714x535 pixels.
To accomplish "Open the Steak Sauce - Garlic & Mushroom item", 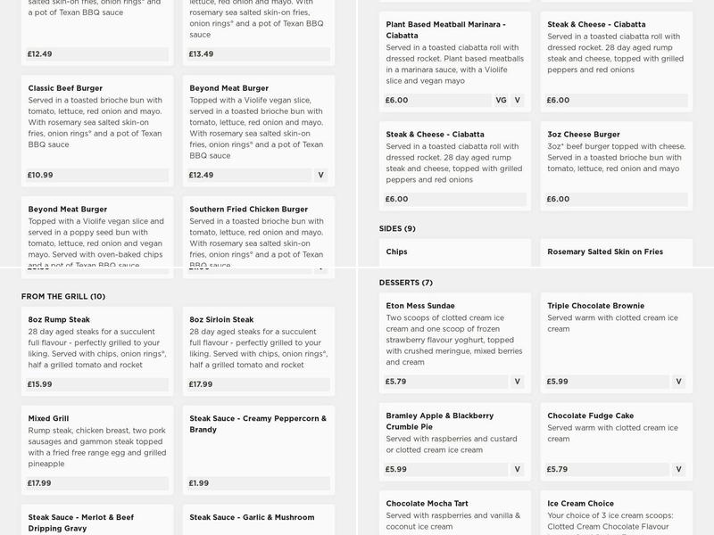I will tap(253, 516).
